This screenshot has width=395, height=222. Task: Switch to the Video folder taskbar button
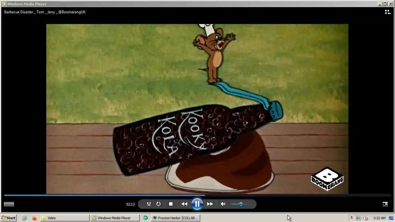click(x=65, y=218)
